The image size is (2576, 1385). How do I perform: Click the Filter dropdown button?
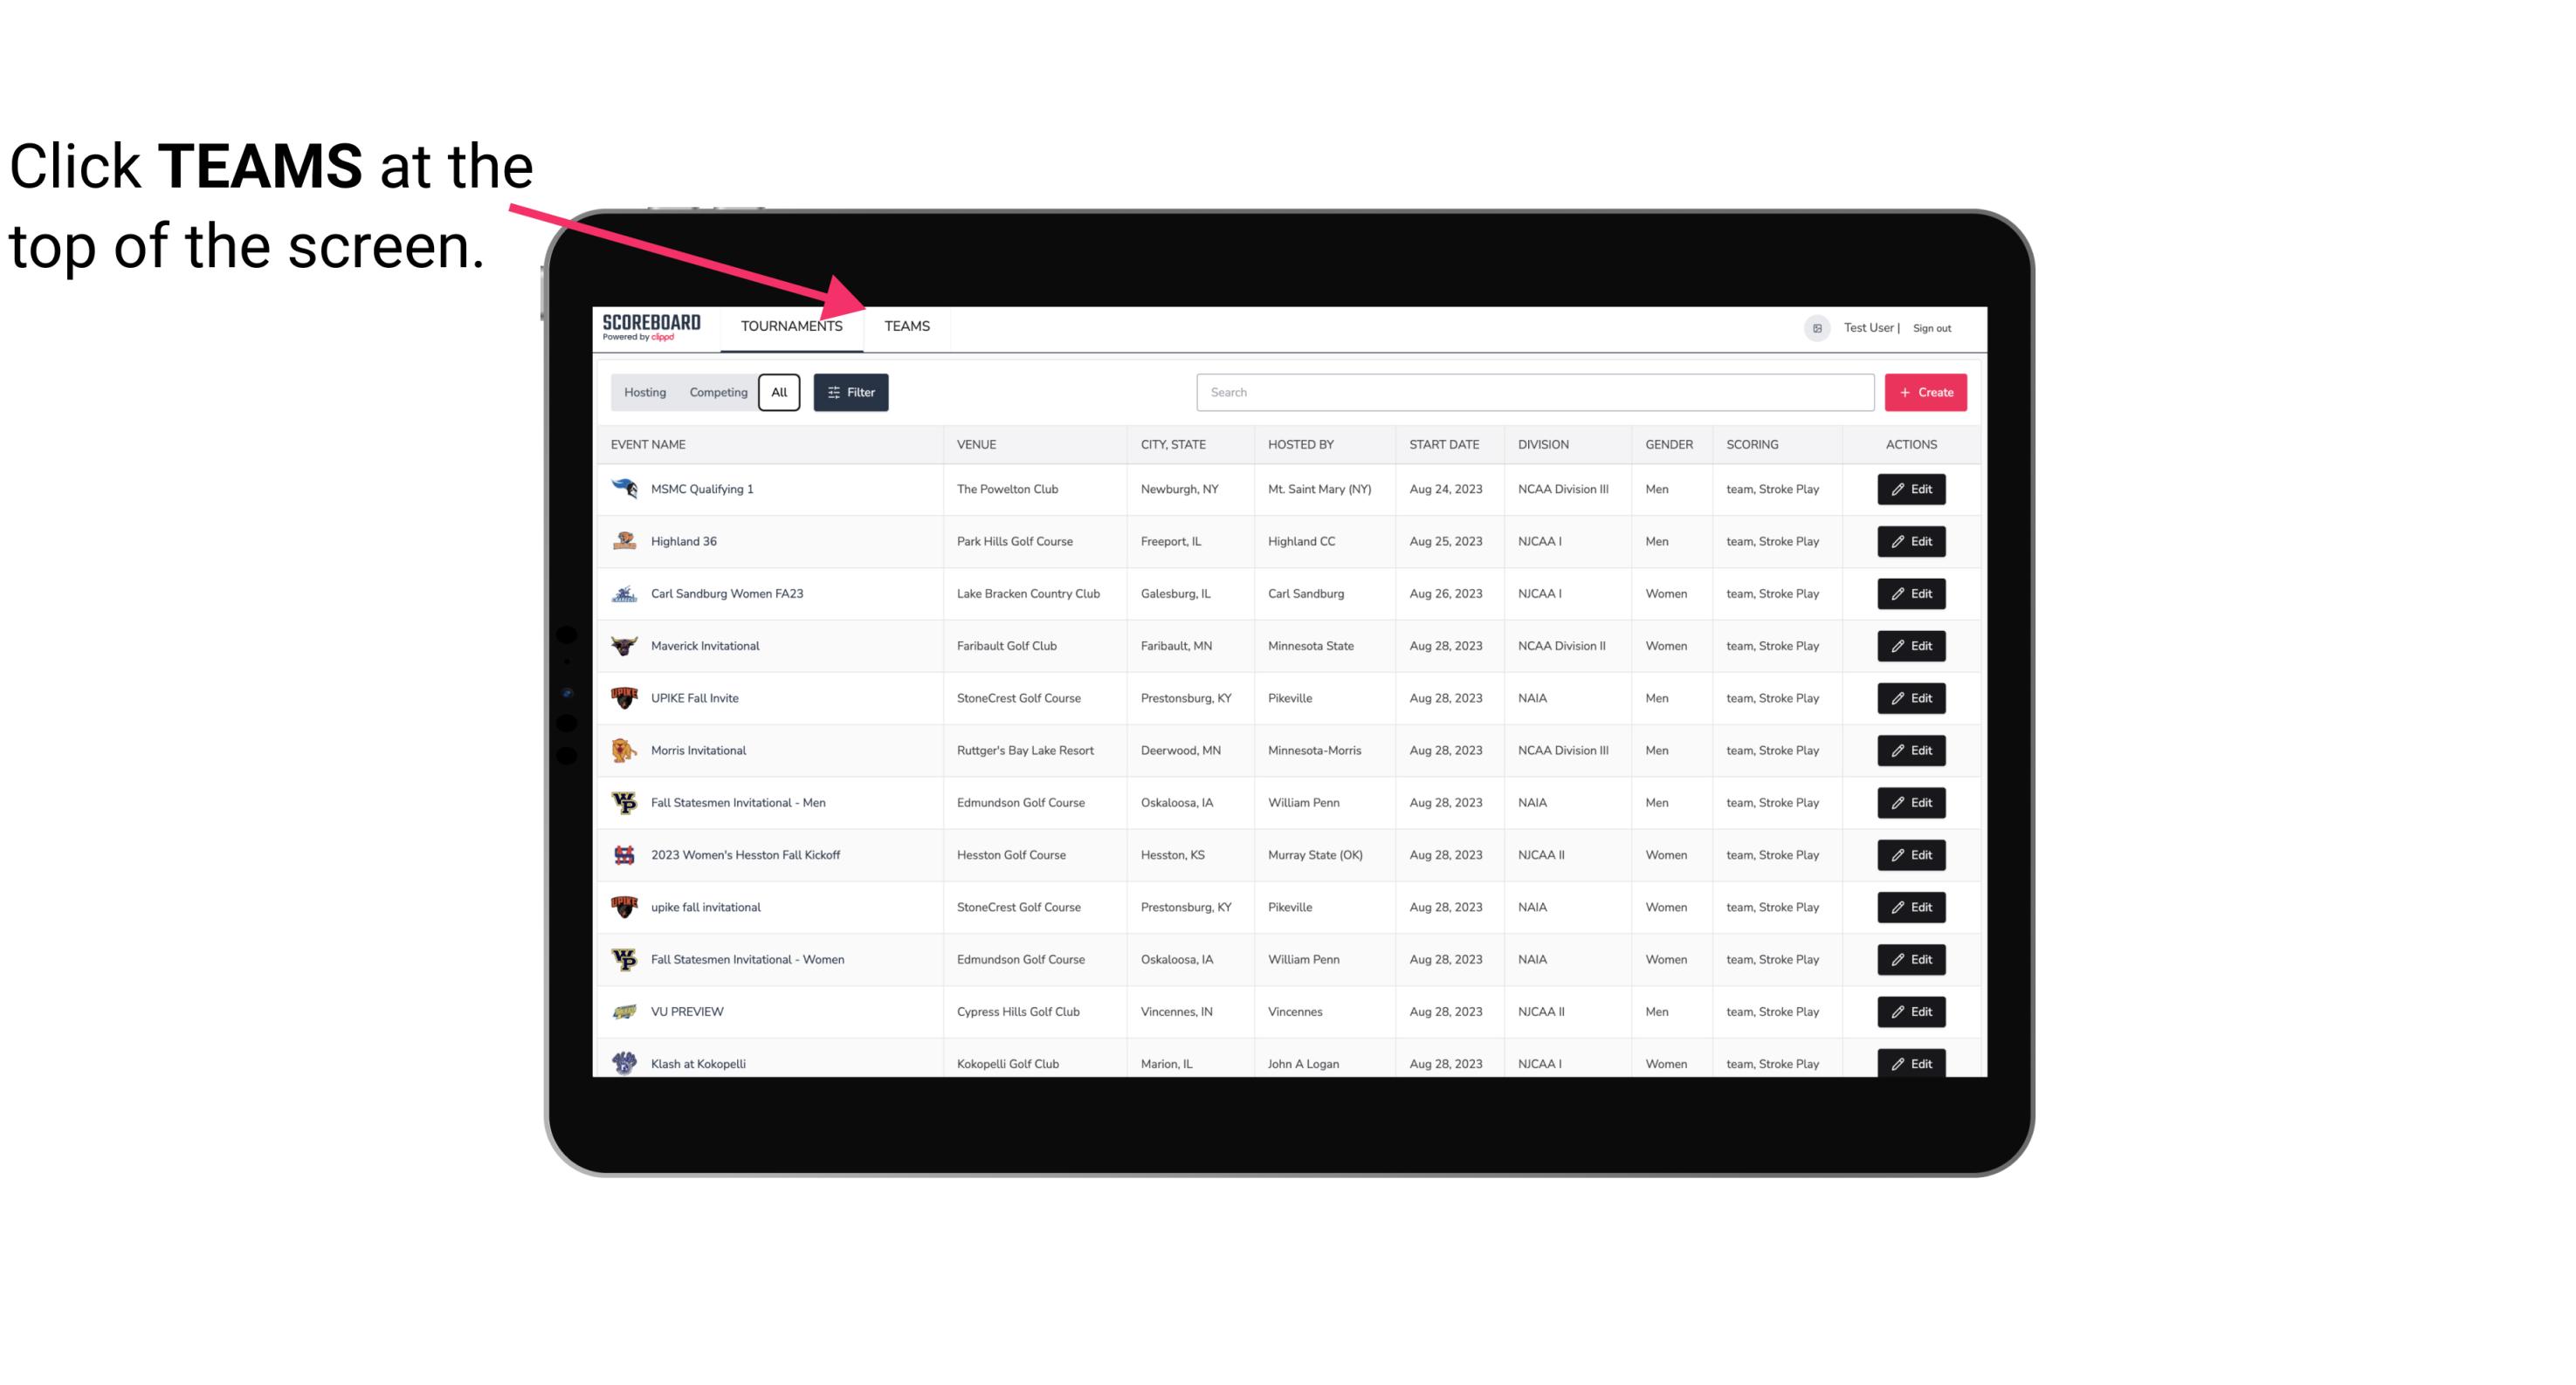pos(850,393)
